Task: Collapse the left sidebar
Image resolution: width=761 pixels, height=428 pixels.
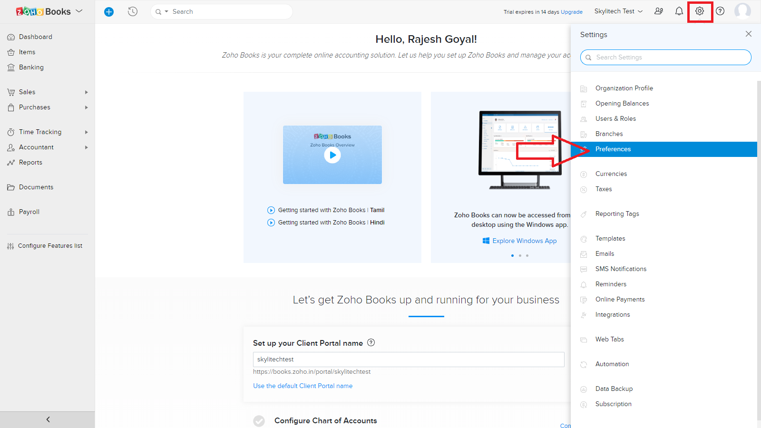Action: click(48, 419)
